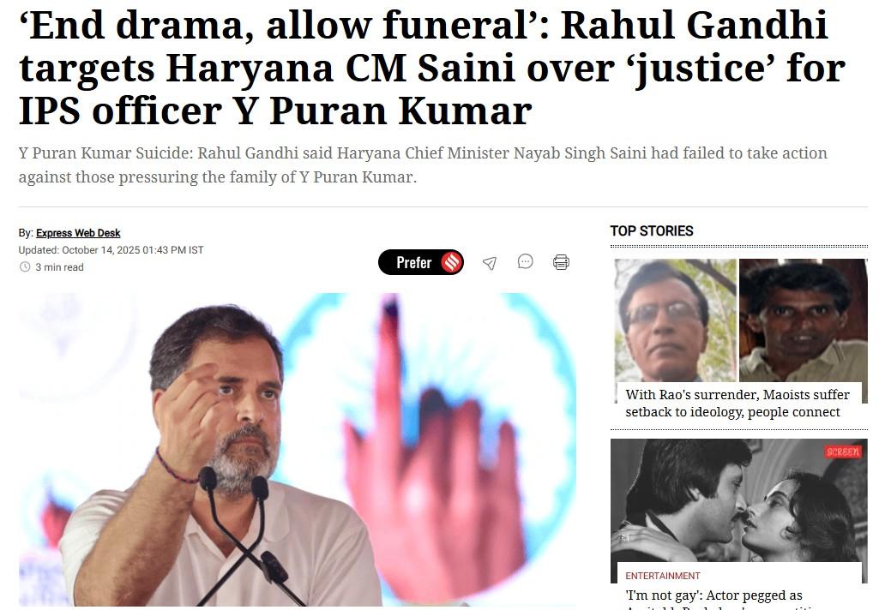Click the main Rahul Gandhi article photo
This screenshot has height=610, width=891.
[x=298, y=450]
